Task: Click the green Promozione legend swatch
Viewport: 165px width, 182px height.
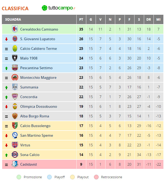Action: click(x=19, y=177)
